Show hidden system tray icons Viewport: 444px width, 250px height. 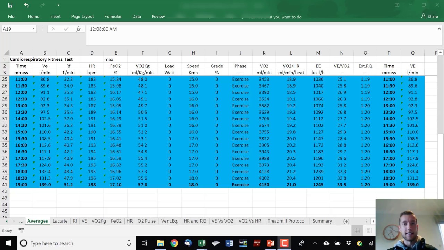315,243
